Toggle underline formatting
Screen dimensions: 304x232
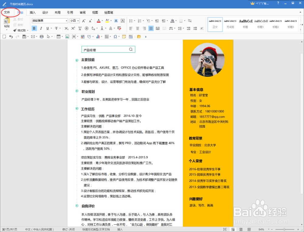[47, 28]
